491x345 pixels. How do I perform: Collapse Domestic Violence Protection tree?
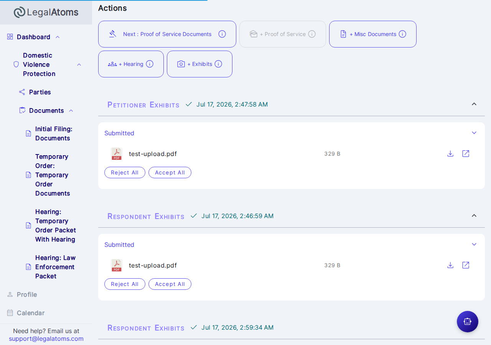[79, 65]
